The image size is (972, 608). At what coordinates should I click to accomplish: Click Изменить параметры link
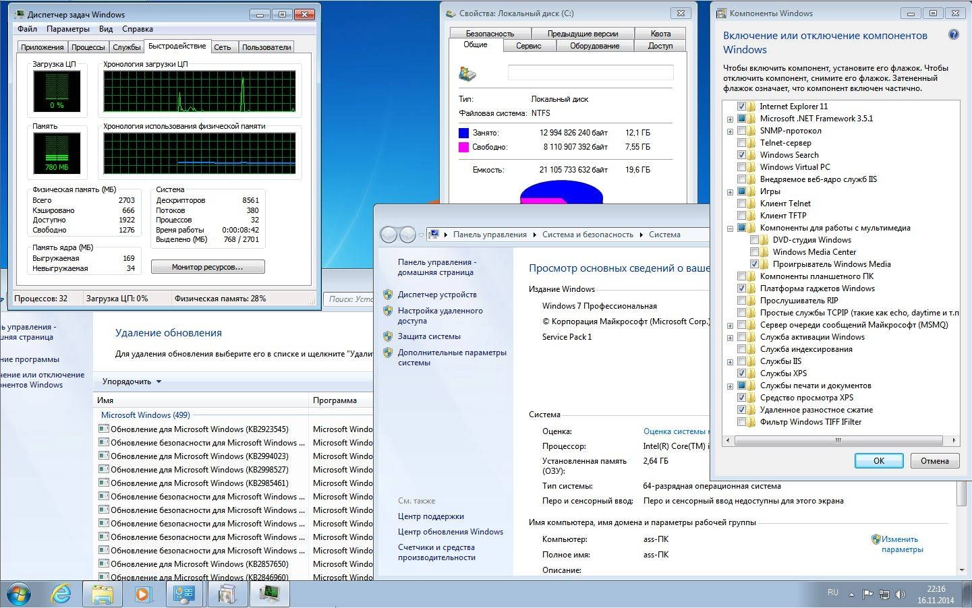[902, 544]
